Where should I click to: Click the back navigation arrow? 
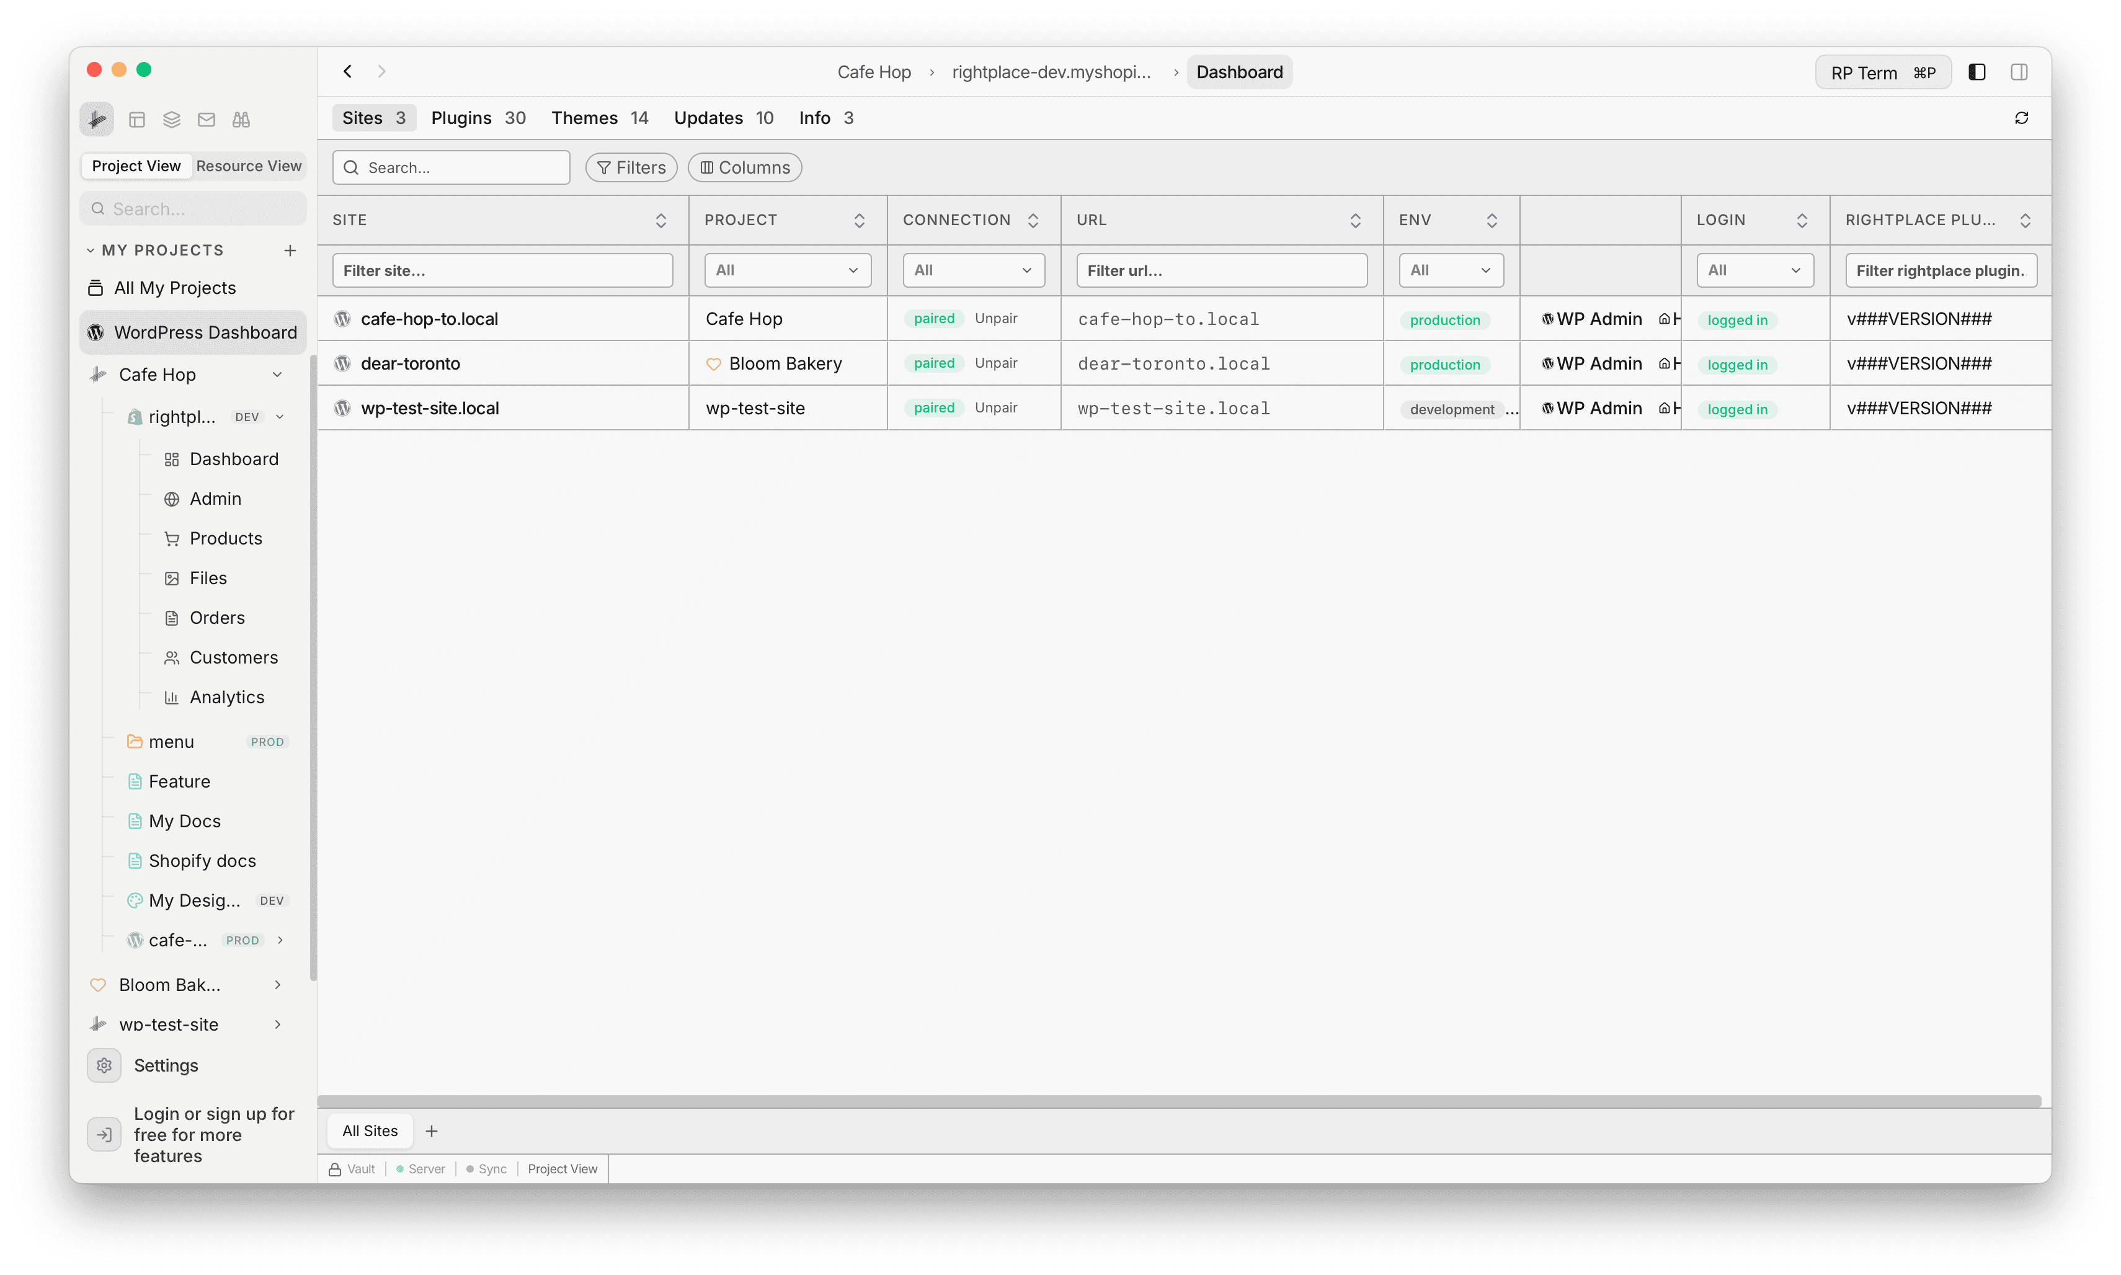pyautogui.click(x=347, y=71)
